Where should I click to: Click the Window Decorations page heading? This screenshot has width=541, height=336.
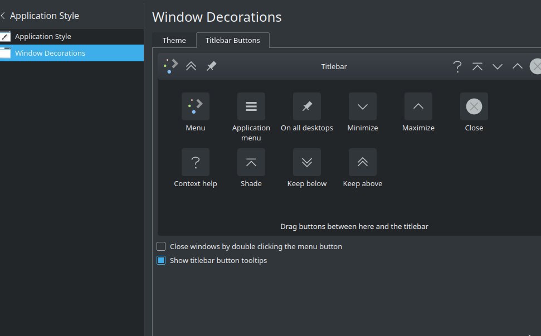tap(217, 17)
